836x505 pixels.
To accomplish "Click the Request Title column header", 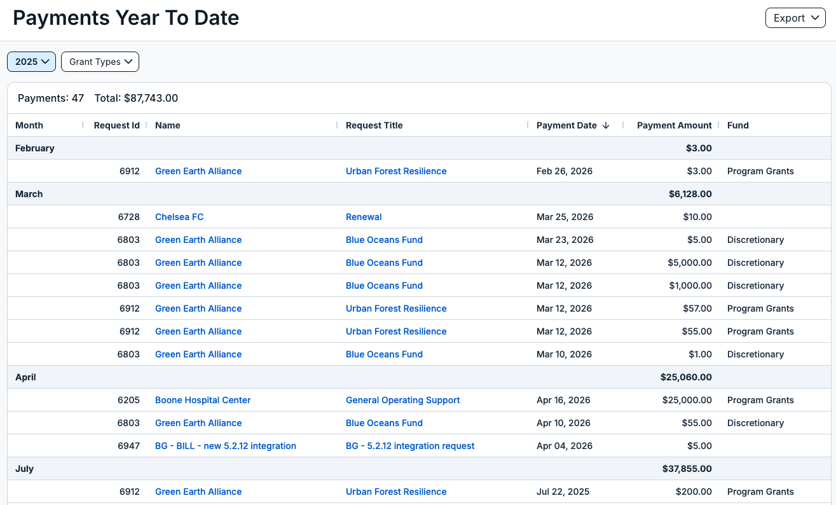I will [374, 125].
